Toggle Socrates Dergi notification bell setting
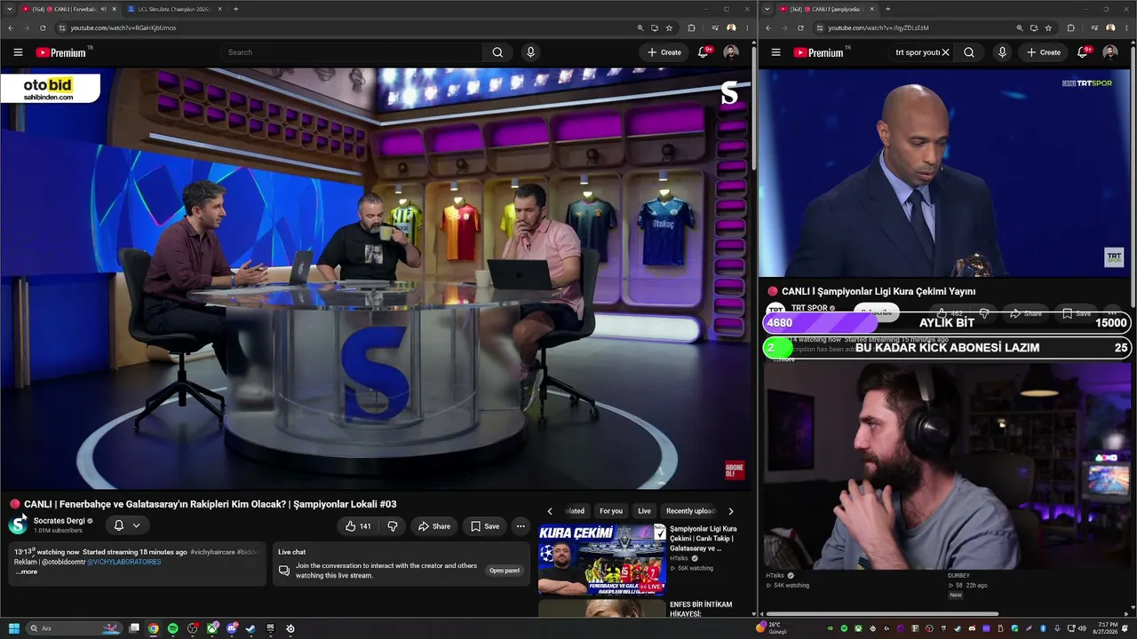The image size is (1137, 639). [126, 525]
